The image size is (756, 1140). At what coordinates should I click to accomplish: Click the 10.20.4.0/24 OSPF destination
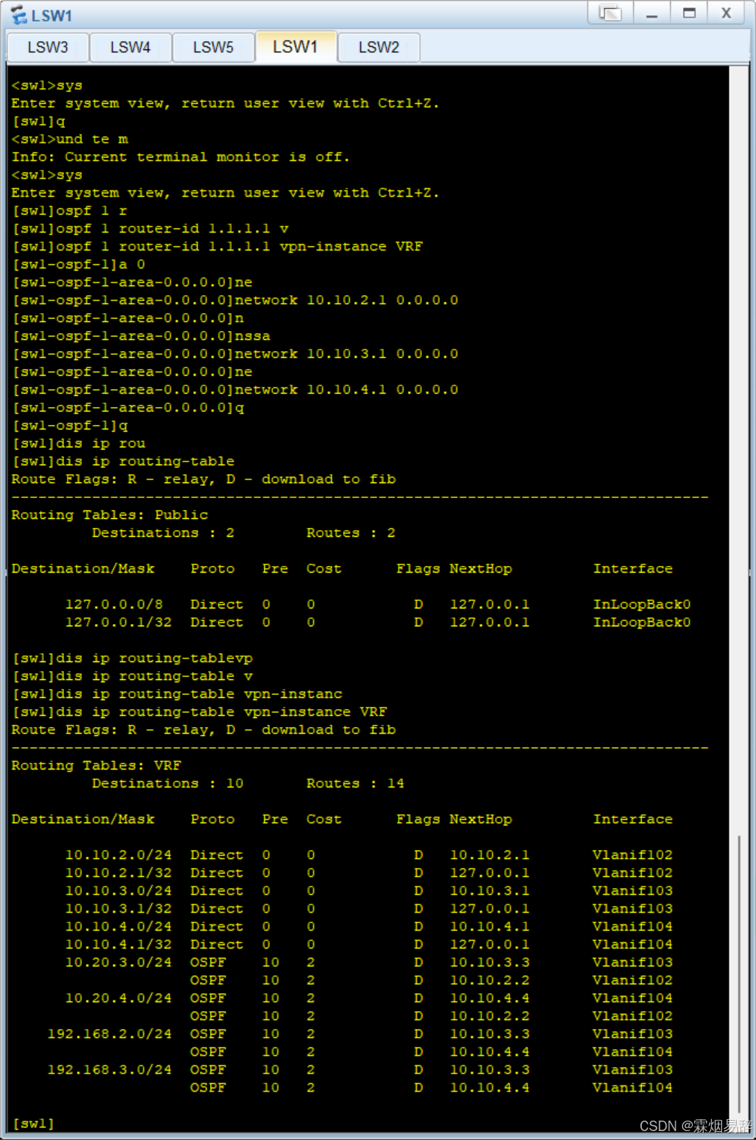(118, 998)
